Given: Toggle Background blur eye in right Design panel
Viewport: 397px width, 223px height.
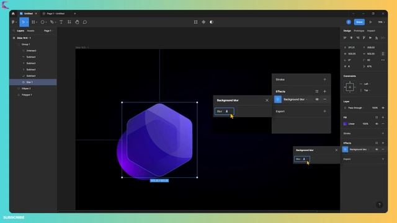Looking at the screenshot, I should coord(377,150).
